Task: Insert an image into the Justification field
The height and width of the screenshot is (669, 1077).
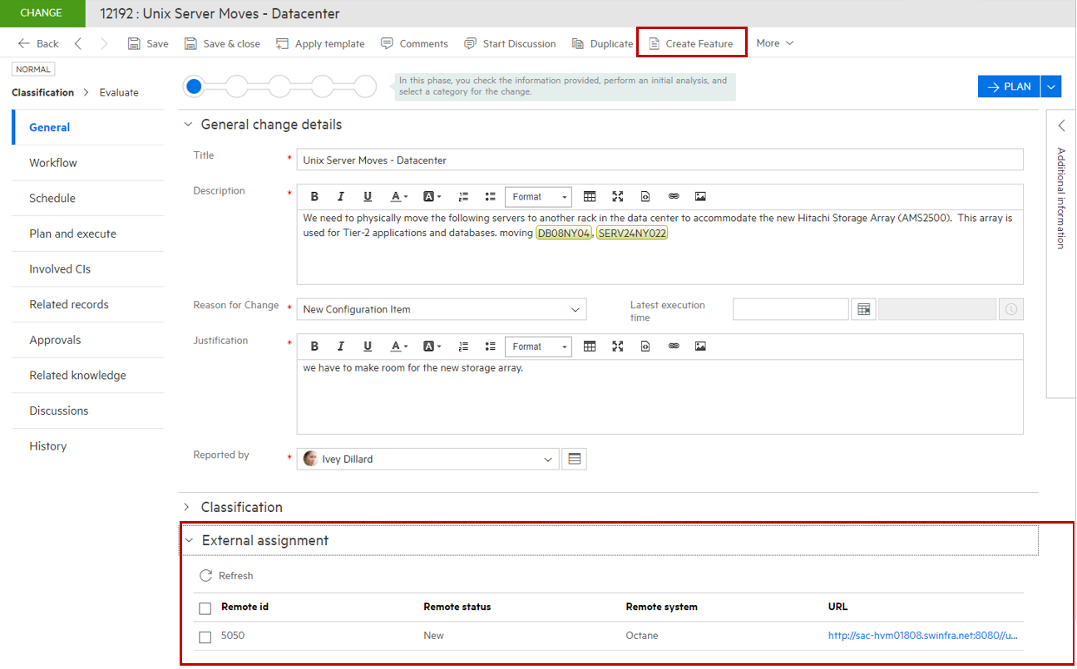Action: pos(700,346)
